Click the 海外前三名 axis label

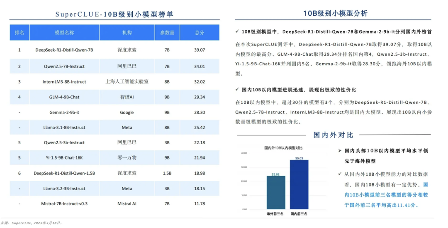click(275, 214)
